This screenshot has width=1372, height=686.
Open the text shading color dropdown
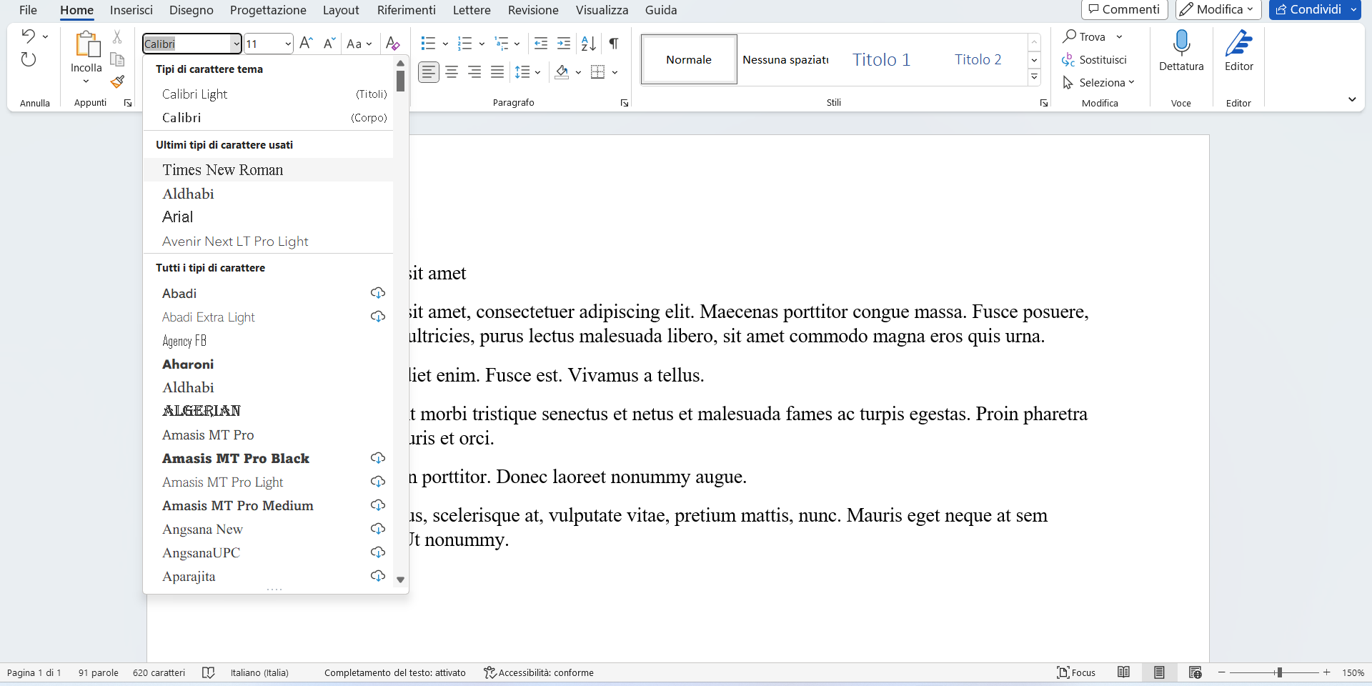(579, 71)
